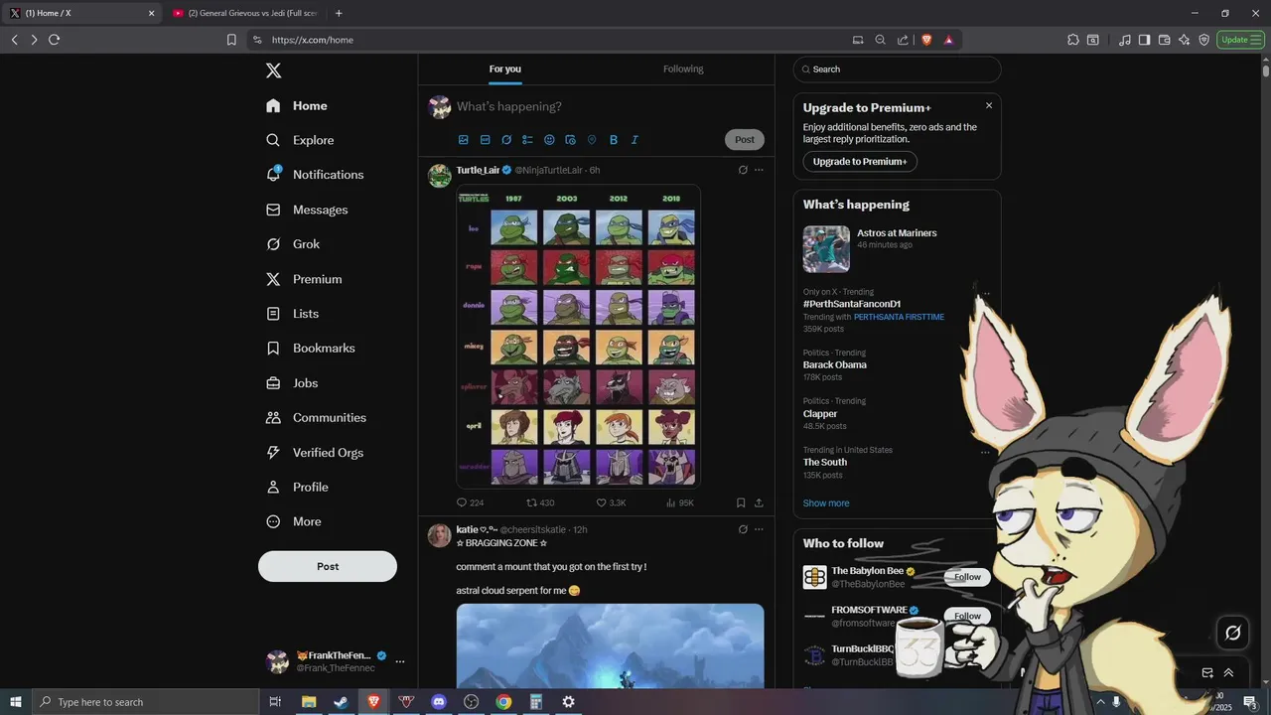Viewport: 1271px width, 715px height.
Task: Open the turtles comparison image
Action: [579, 336]
